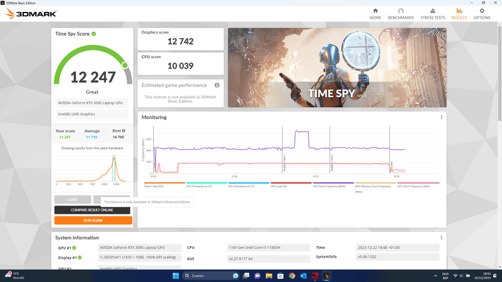Click the greyed-out LOAD button

pyautogui.click(x=73, y=199)
